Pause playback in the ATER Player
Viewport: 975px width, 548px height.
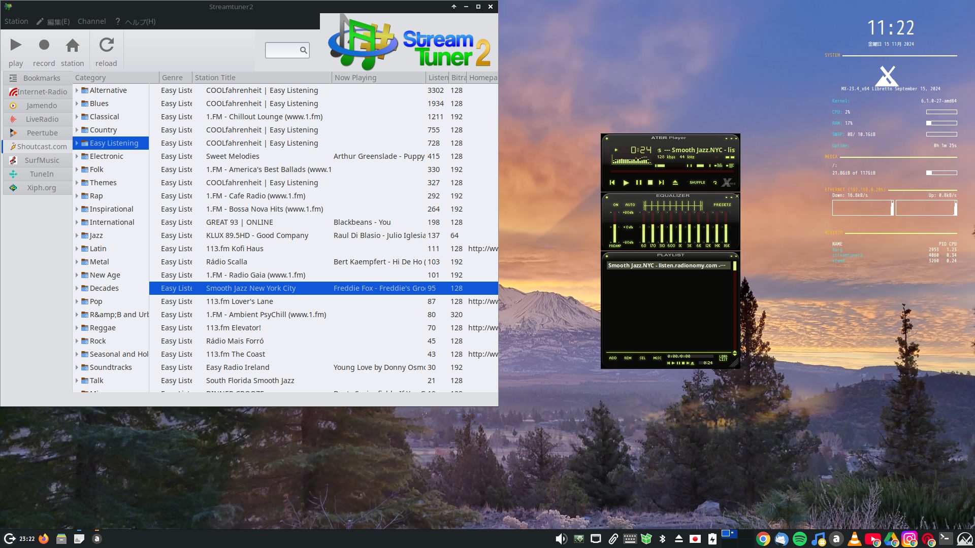tap(638, 183)
